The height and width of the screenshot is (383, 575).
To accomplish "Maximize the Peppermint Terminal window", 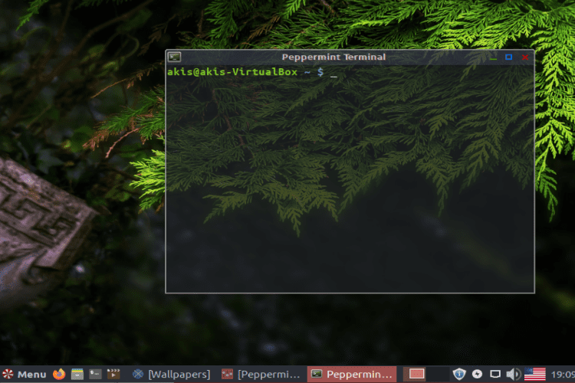I will coord(508,57).
